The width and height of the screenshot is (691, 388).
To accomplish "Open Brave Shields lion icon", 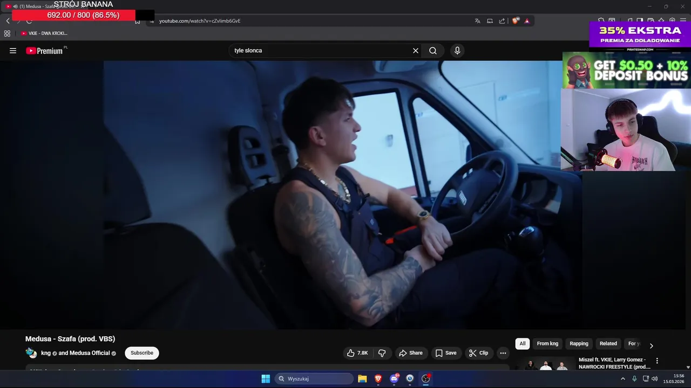I will click(x=516, y=21).
